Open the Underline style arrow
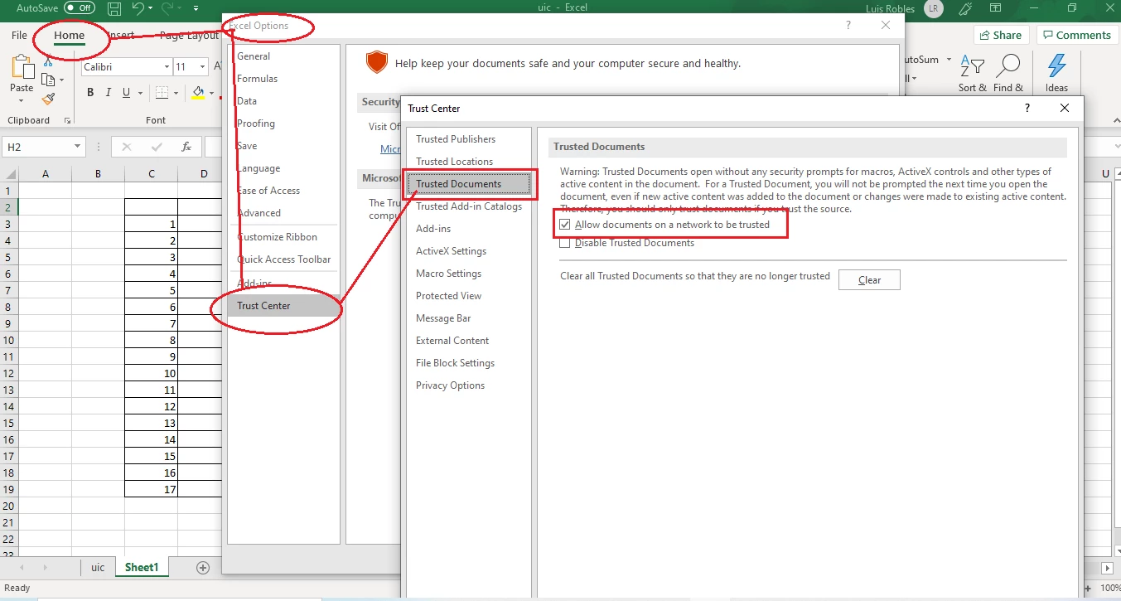This screenshot has height=601, width=1121. click(139, 93)
